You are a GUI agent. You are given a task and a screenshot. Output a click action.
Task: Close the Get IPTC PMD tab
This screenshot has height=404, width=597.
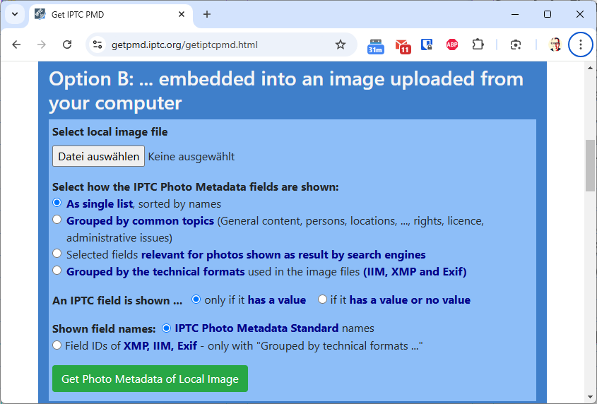(x=182, y=14)
